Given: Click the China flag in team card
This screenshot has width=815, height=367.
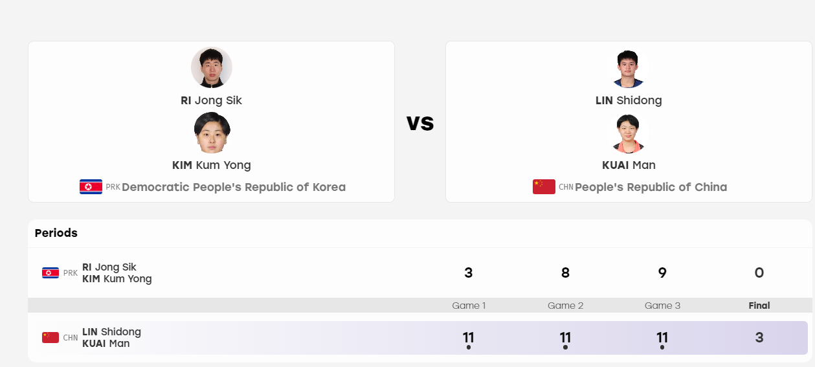Looking at the screenshot, I should point(544,187).
